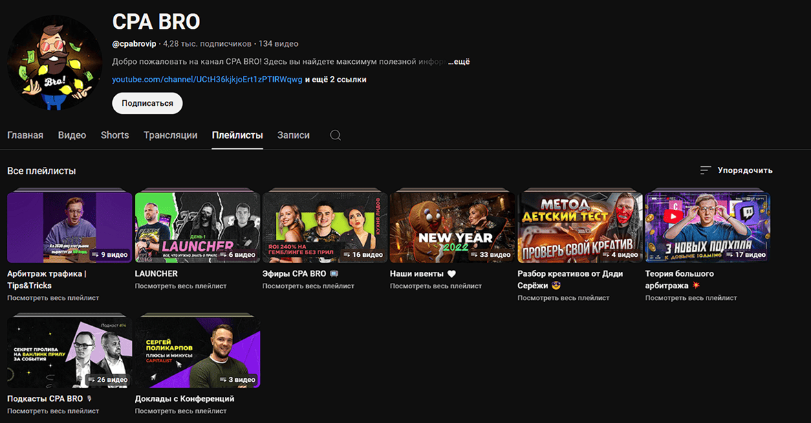View full playlist under LAUNCHER
The image size is (811, 423).
pyautogui.click(x=181, y=286)
